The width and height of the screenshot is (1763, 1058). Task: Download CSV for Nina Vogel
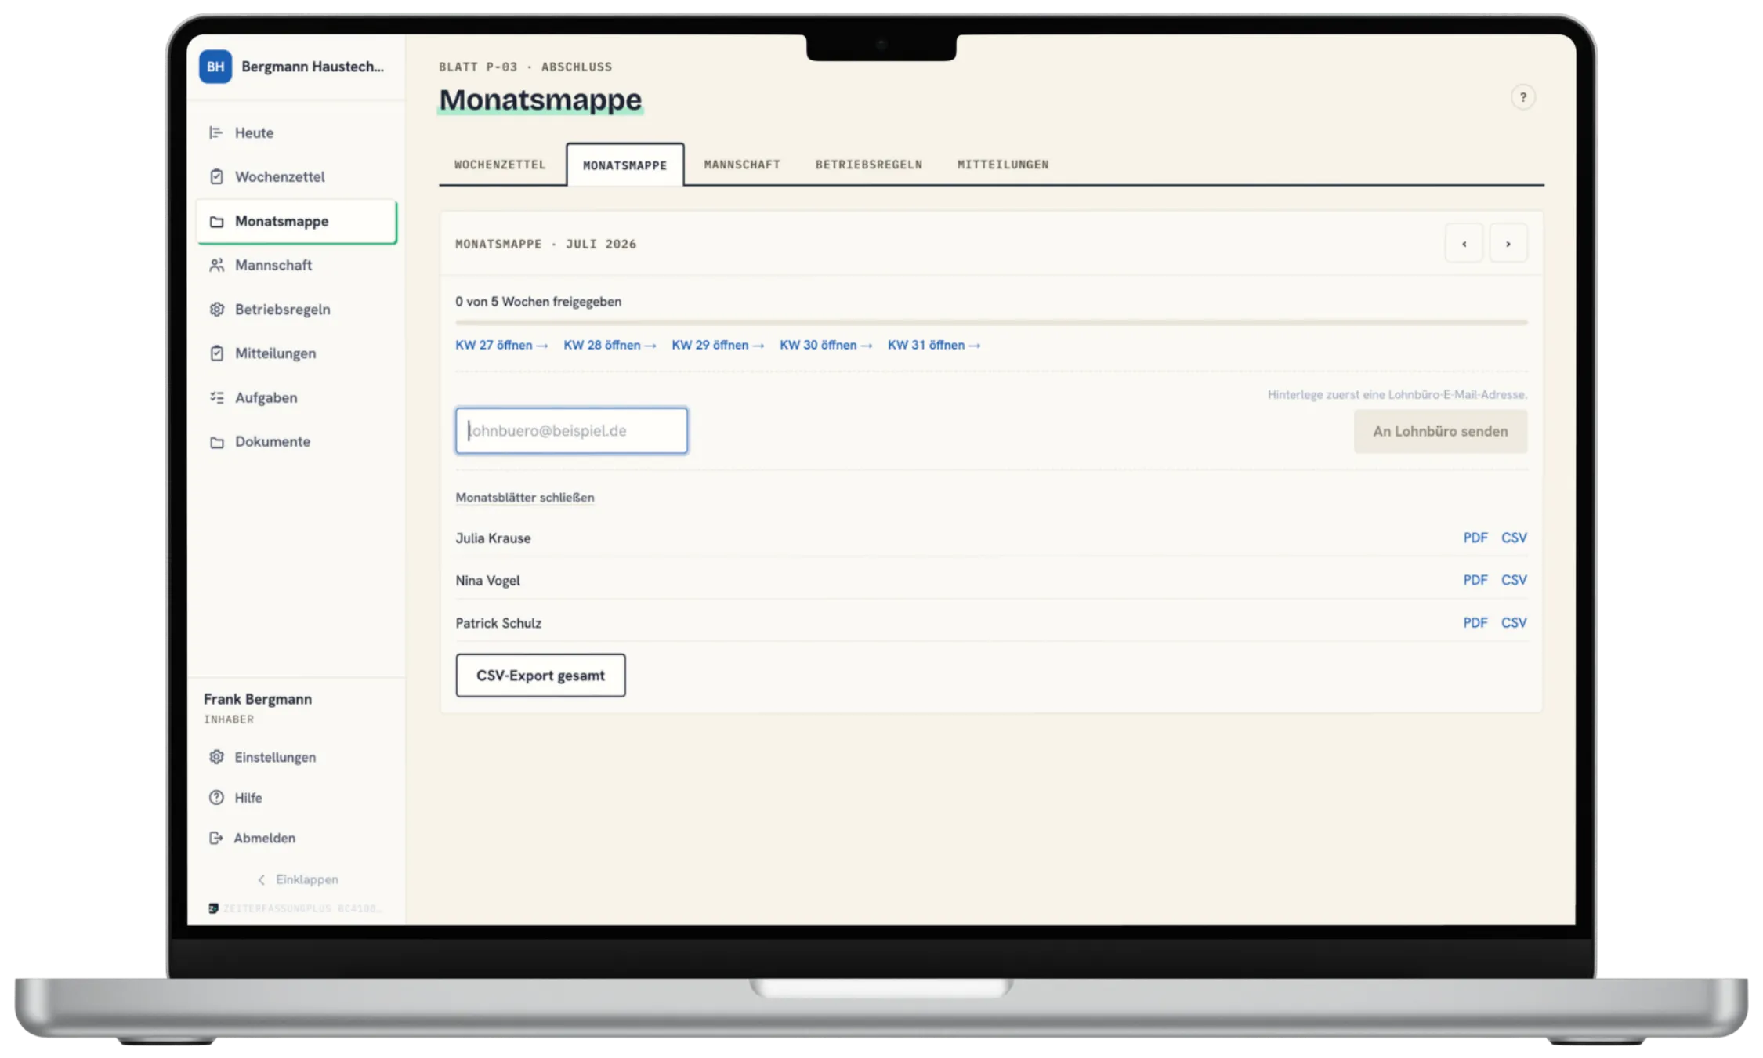tap(1514, 580)
